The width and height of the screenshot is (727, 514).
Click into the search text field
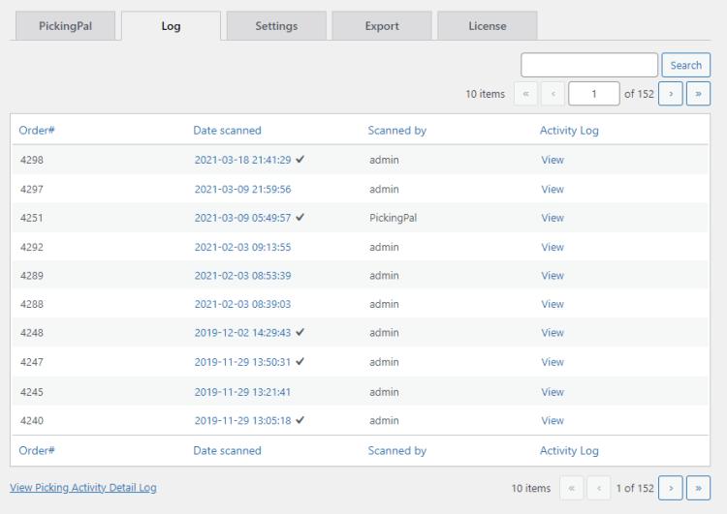click(589, 65)
